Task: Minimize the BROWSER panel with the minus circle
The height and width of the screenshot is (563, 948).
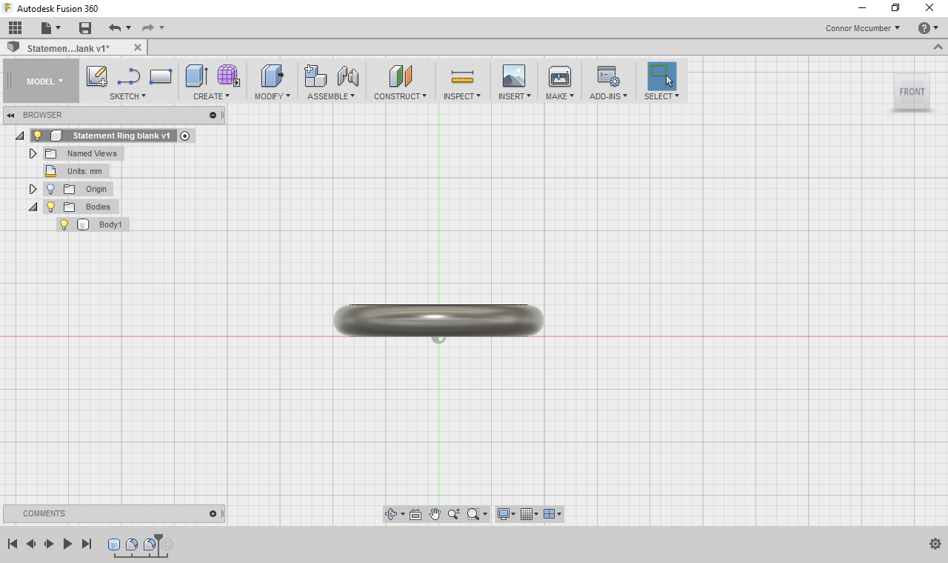Action: [213, 115]
